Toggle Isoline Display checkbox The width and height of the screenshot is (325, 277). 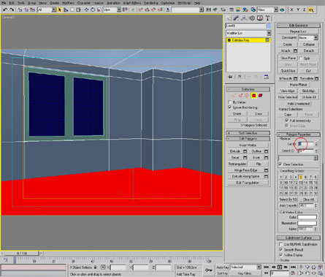(280, 255)
